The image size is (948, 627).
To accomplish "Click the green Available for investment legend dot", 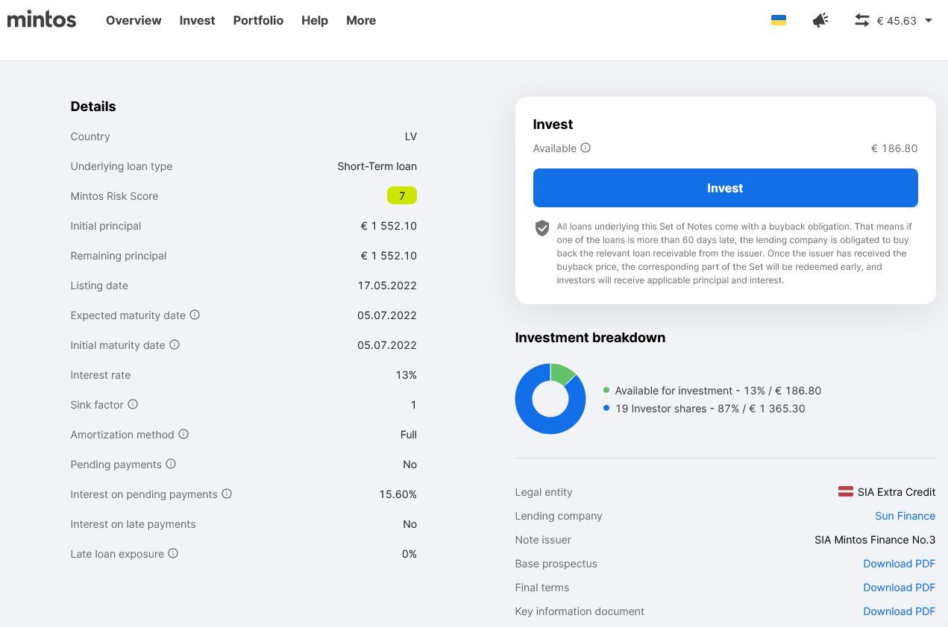I will [606, 390].
